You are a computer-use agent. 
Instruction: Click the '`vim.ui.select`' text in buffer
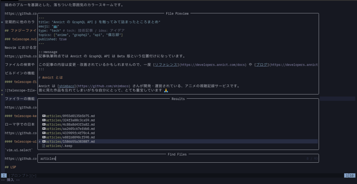pyautogui.click(x=19, y=150)
